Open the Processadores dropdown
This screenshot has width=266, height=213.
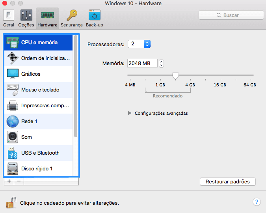tap(139, 44)
